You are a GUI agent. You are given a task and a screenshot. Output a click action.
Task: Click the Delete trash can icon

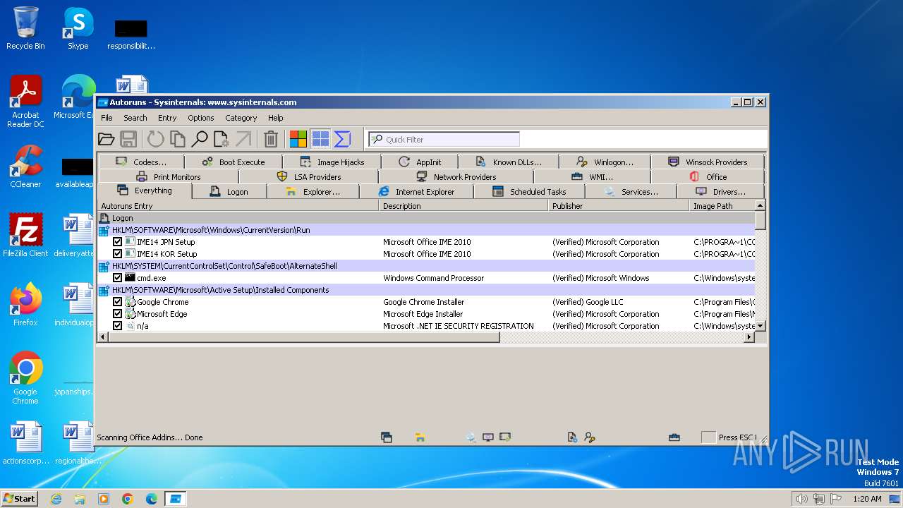pos(271,139)
